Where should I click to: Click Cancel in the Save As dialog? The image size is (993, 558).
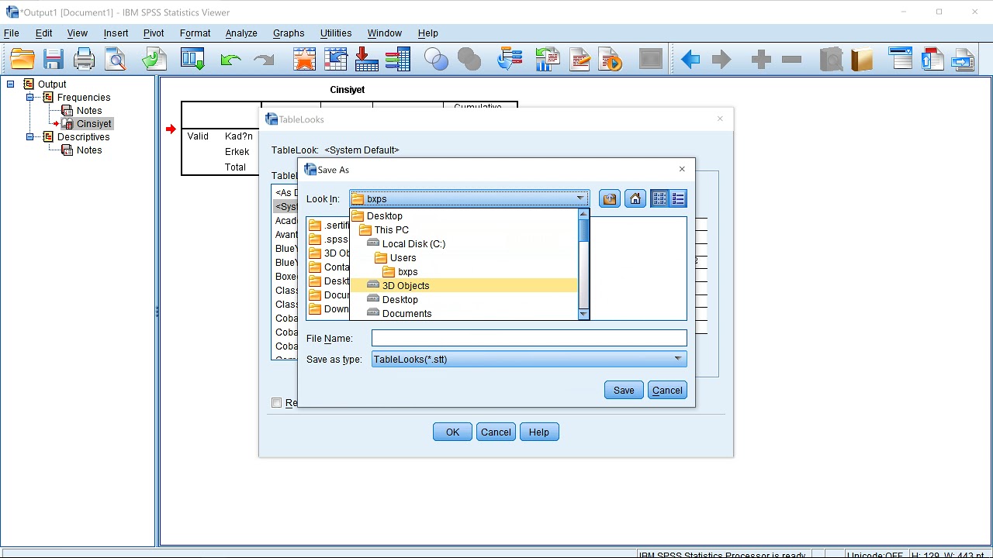pos(667,391)
